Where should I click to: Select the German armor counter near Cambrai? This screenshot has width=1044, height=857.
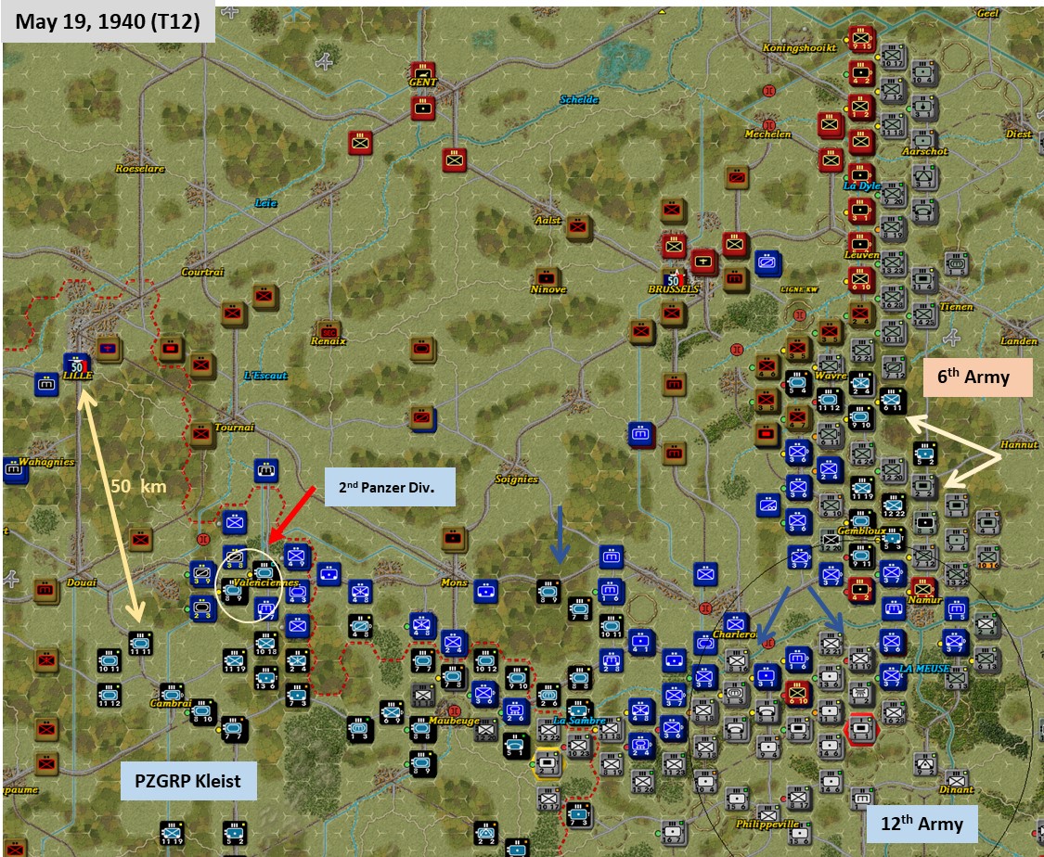tap(172, 694)
